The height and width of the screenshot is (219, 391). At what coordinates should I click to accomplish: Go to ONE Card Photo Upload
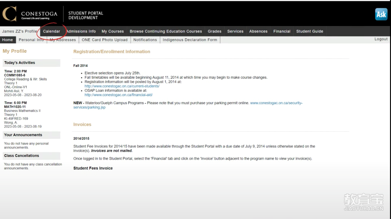pos(105,40)
